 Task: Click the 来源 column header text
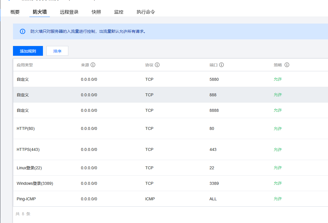click(85, 65)
